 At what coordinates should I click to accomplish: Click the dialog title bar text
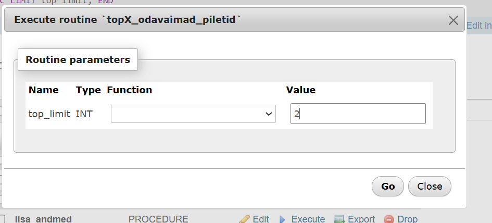[x=128, y=20]
